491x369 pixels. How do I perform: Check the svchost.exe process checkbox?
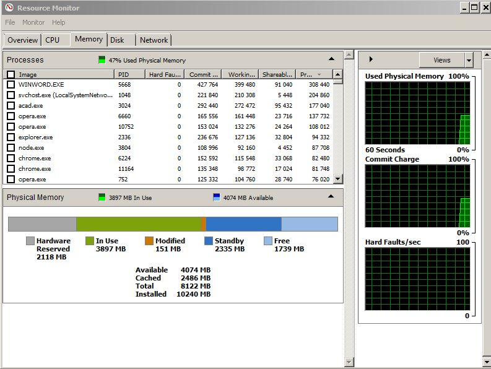pyautogui.click(x=11, y=95)
